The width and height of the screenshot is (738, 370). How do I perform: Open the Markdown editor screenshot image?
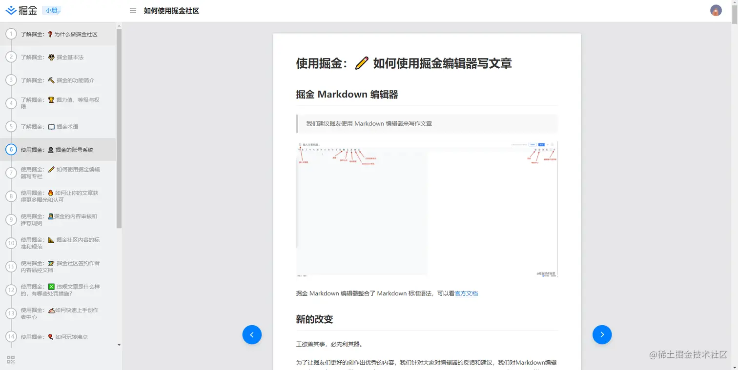tap(427, 209)
